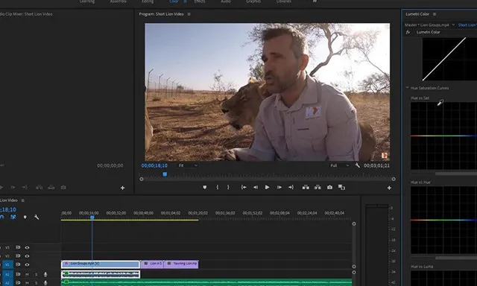Toggle V1 track targeting
Viewport: 477px width, 286px height.
[x=7, y=264]
